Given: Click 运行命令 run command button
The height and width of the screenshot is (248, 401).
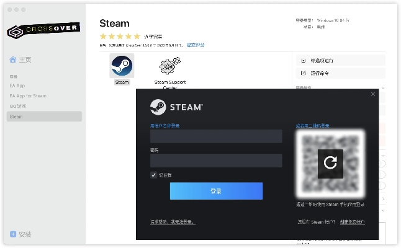Looking at the screenshot, I should (x=341, y=73).
